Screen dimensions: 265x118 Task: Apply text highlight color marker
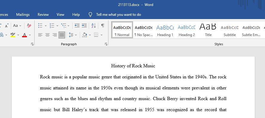(13, 35)
